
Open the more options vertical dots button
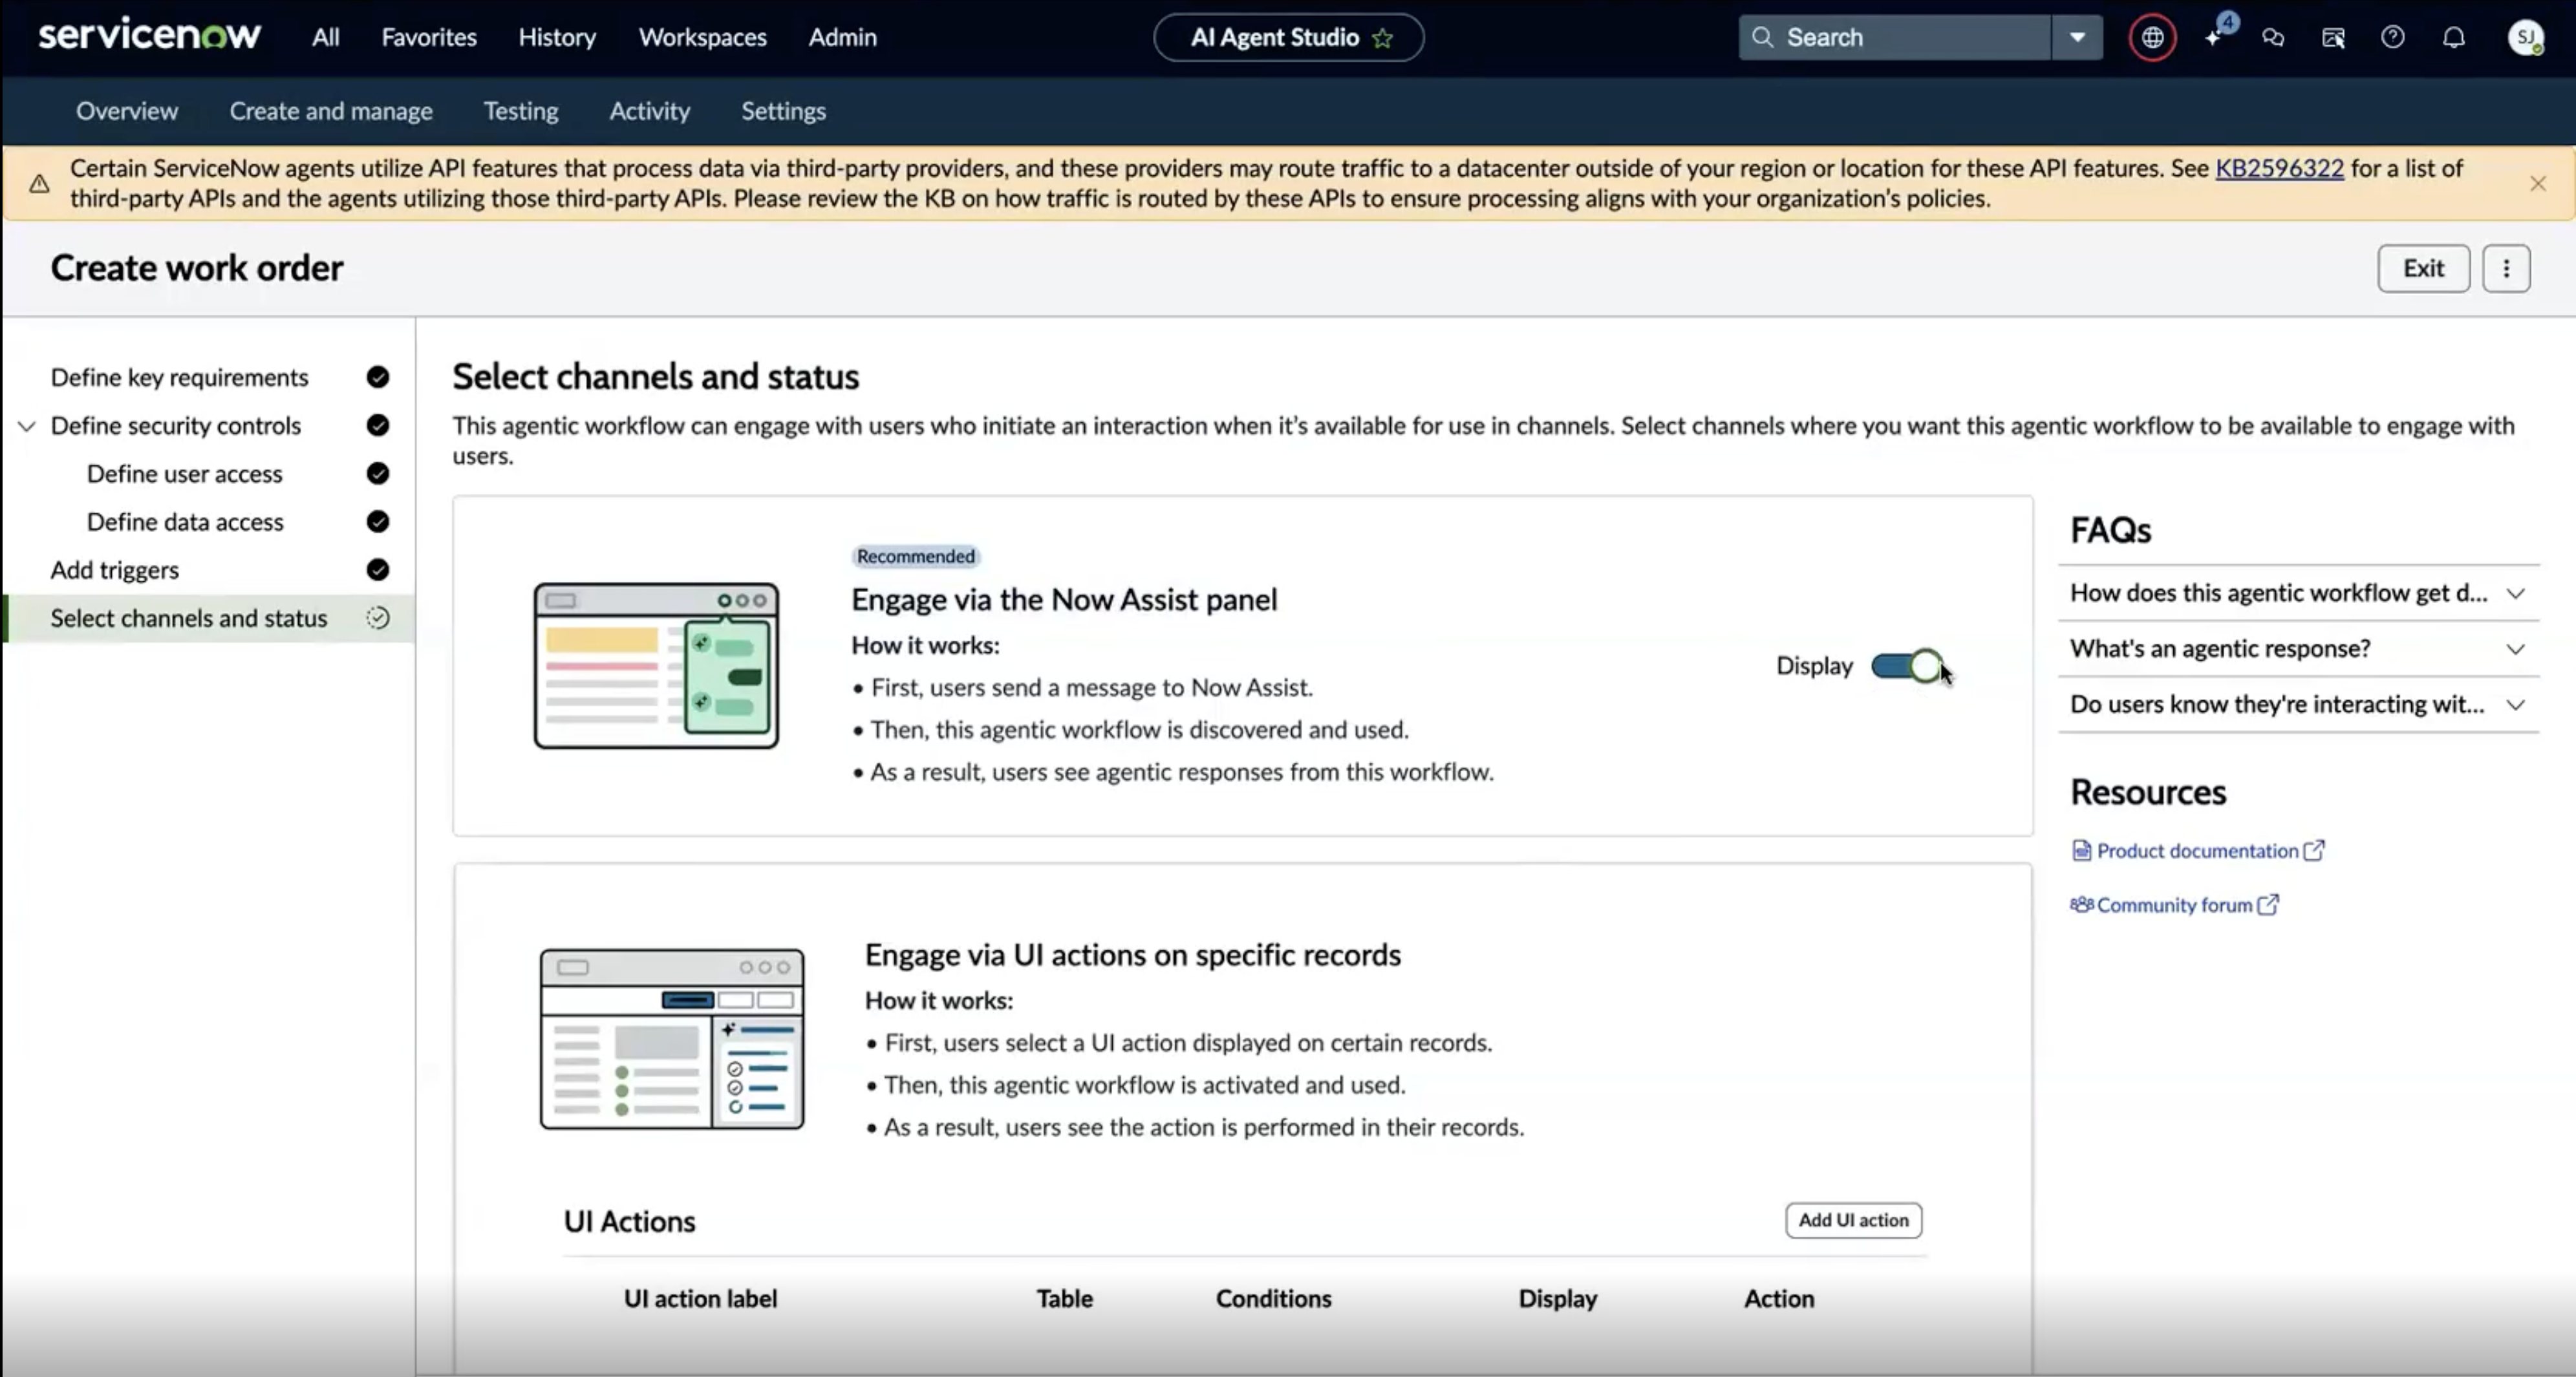[x=2506, y=268]
